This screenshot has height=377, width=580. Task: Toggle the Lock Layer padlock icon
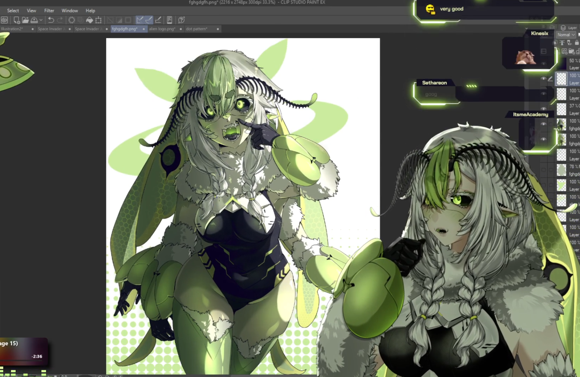pos(577,43)
